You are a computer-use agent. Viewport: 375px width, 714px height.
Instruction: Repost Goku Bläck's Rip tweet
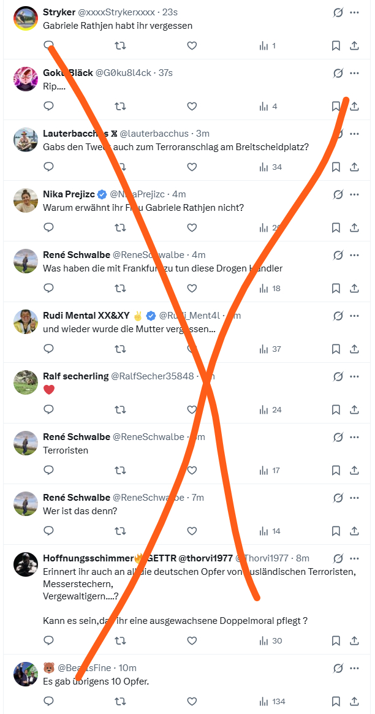tap(121, 106)
